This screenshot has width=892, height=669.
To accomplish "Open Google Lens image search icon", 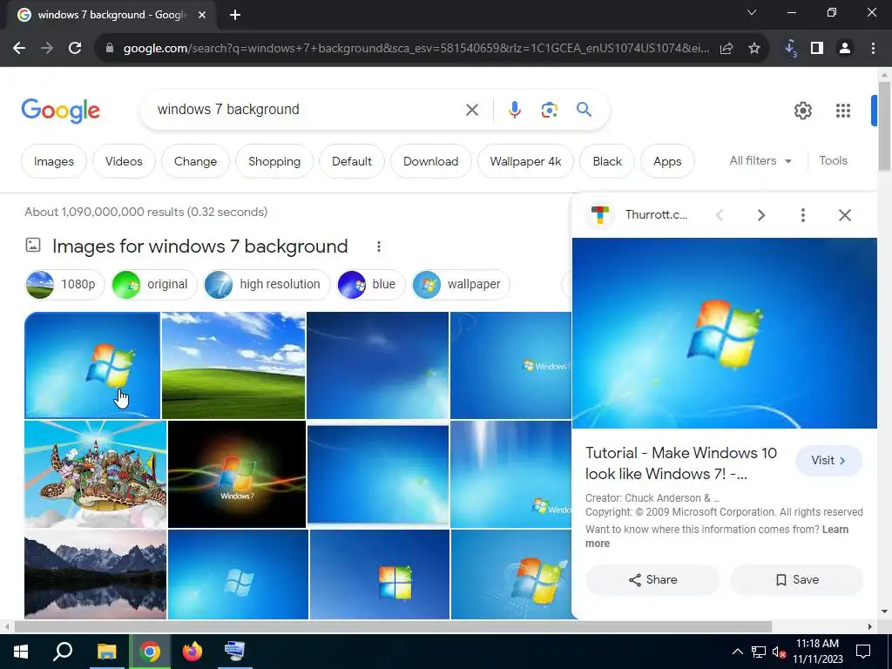I will point(549,110).
